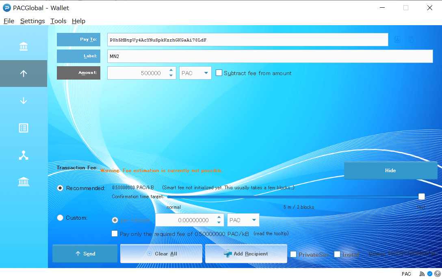Open the Receive down-arrow sidebar icon

[24, 101]
